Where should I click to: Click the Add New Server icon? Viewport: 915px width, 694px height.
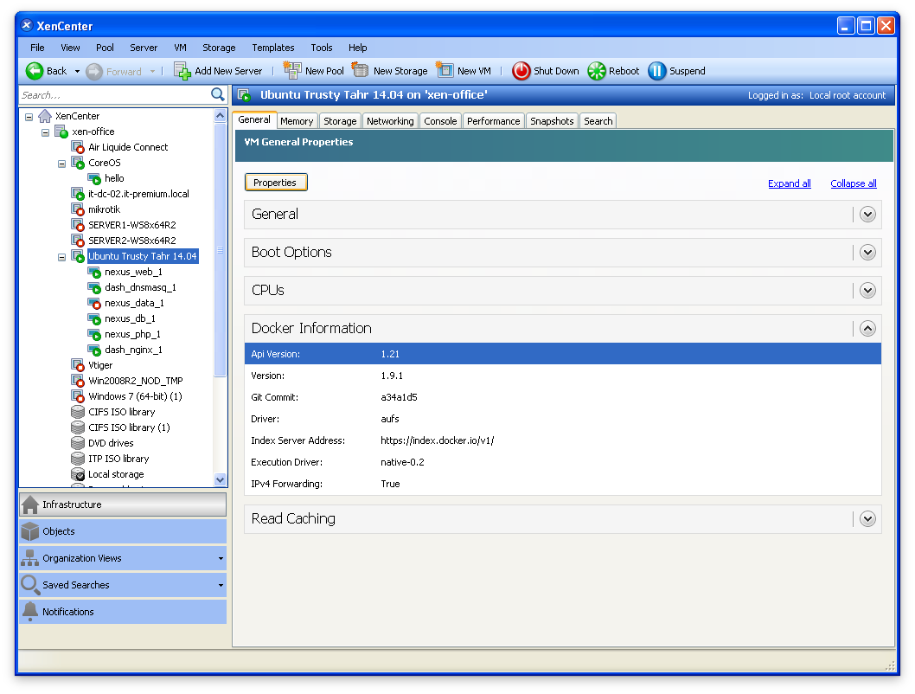pyautogui.click(x=182, y=71)
